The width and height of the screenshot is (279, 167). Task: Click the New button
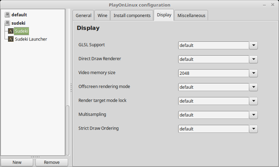point(17,162)
